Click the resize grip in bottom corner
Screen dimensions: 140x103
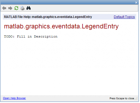point(136,98)
